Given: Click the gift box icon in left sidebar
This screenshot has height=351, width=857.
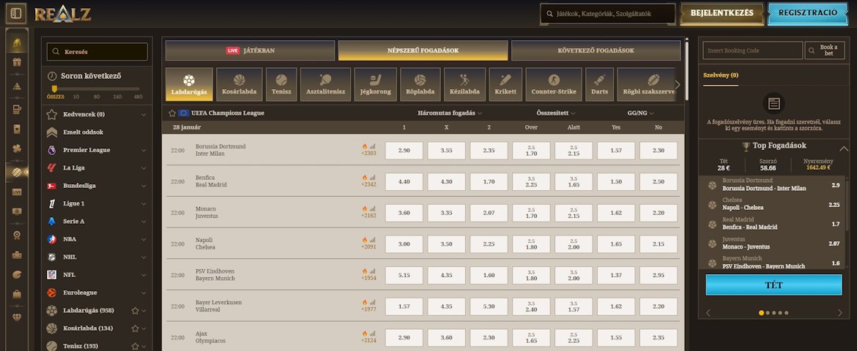Looking at the screenshot, I should coord(16,62).
